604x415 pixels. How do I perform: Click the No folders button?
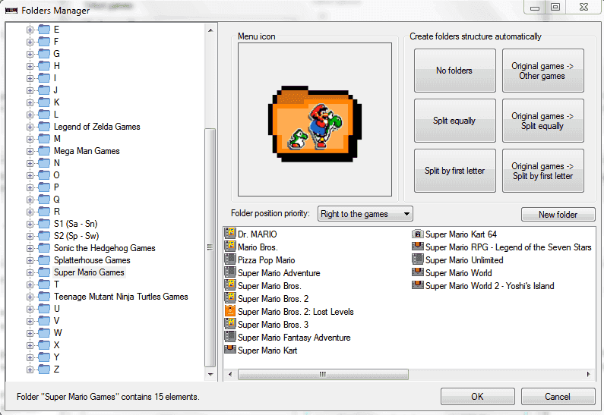454,71
